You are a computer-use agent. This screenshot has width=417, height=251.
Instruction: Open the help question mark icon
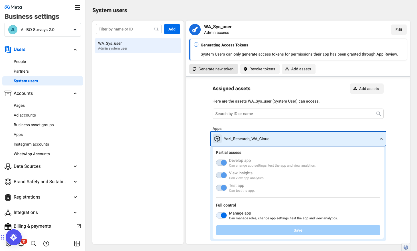[46, 244]
